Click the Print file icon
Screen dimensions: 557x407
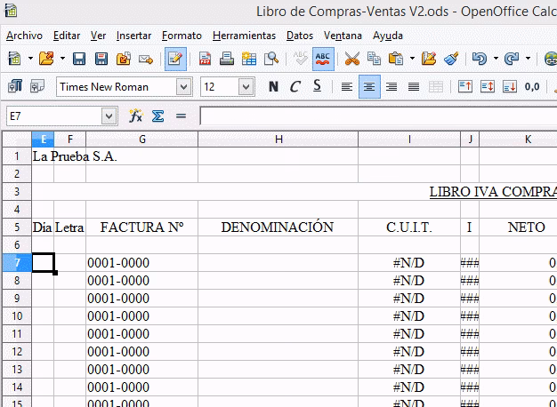pyautogui.click(x=227, y=60)
